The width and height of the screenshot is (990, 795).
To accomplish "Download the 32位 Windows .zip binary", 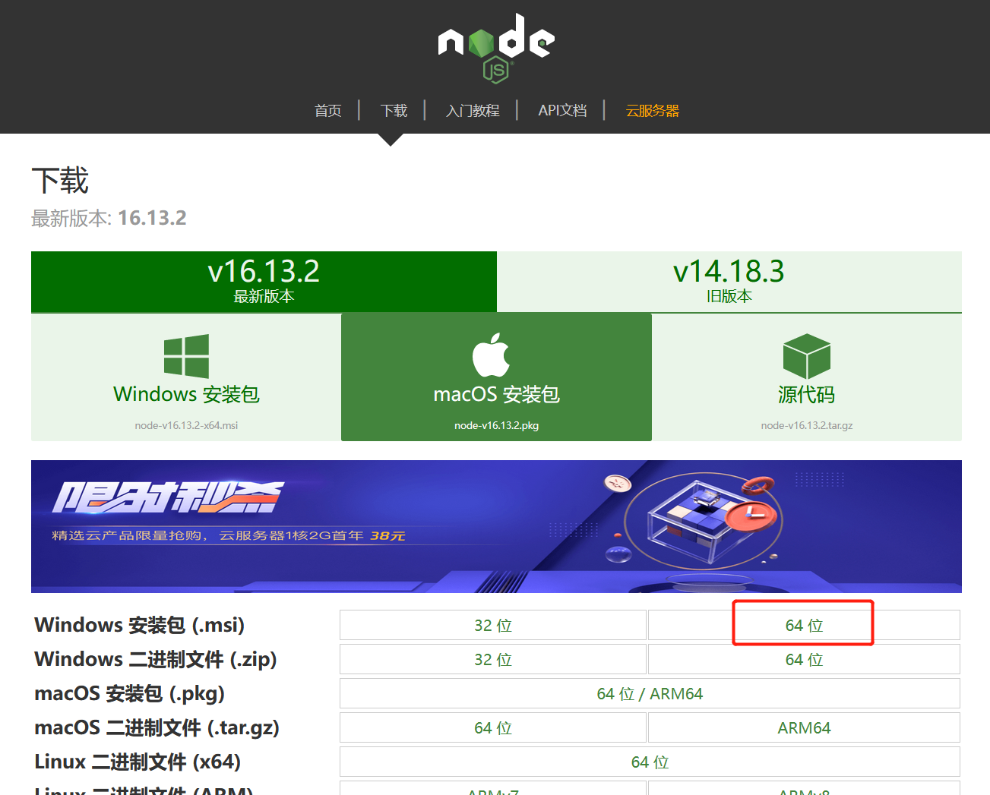I will [x=492, y=659].
